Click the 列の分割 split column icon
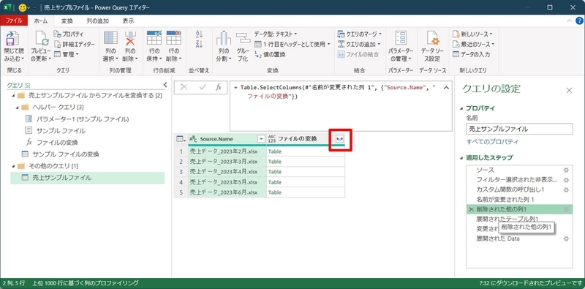Screen dimensions: 585x289 [x=224, y=39]
